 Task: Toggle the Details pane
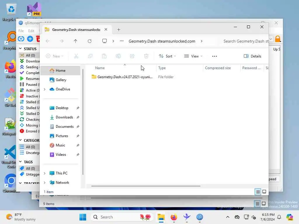[x=253, y=56]
